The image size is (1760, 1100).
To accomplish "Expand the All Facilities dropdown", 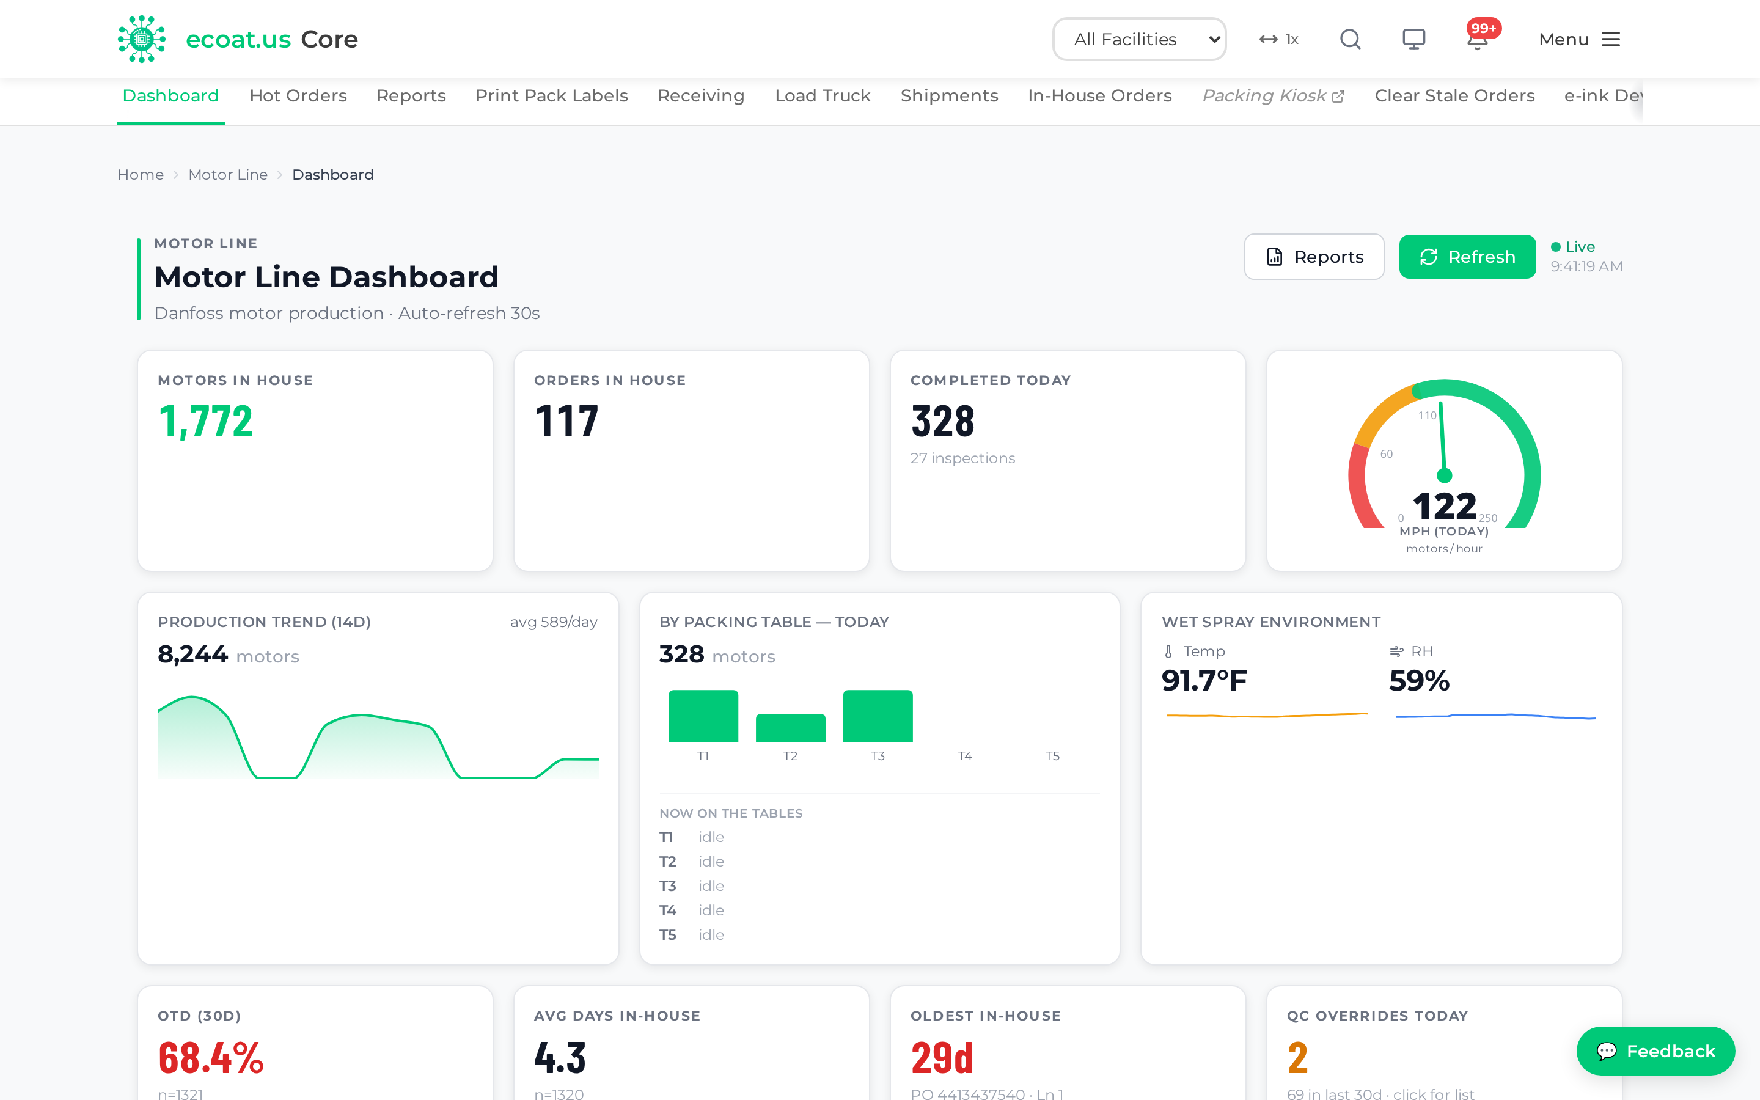I will (x=1139, y=39).
